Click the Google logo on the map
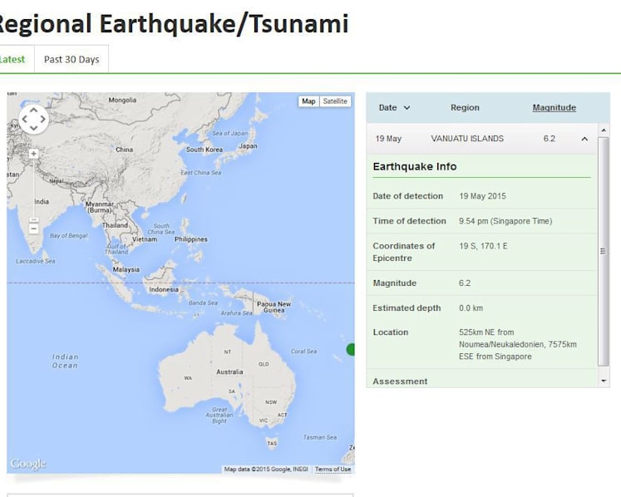The height and width of the screenshot is (497, 621). (x=28, y=464)
